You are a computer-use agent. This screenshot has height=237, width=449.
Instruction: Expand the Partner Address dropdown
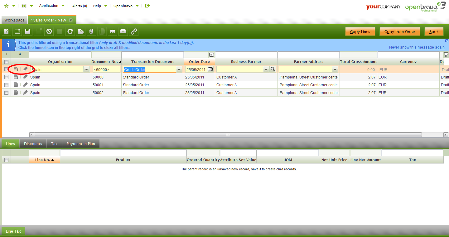335,69
